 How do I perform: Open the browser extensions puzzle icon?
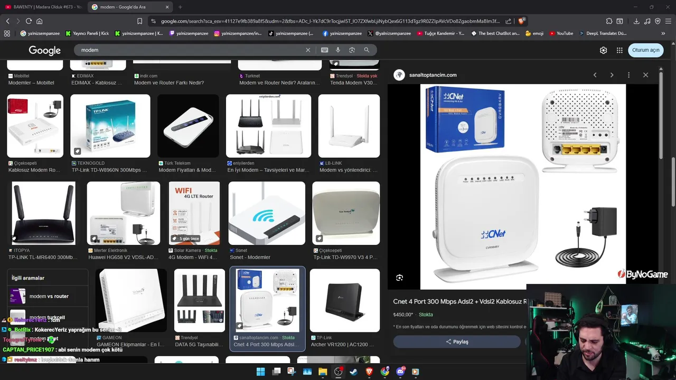(x=609, y=21)
